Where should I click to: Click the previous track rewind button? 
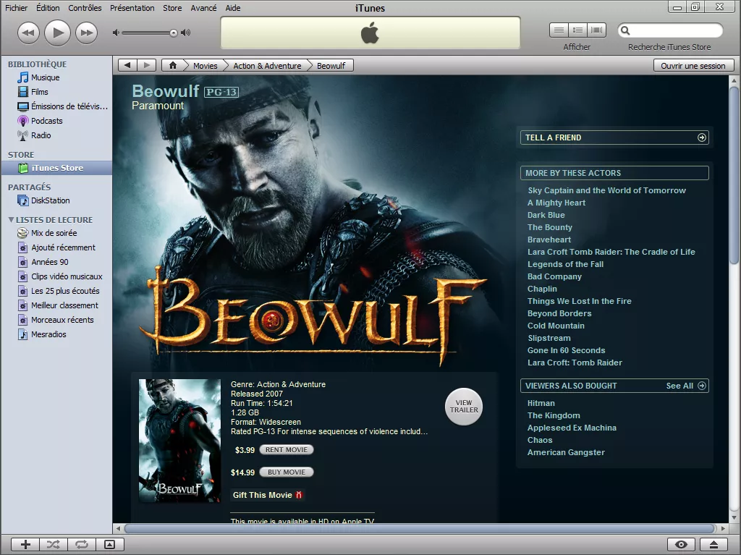(28, 33)
